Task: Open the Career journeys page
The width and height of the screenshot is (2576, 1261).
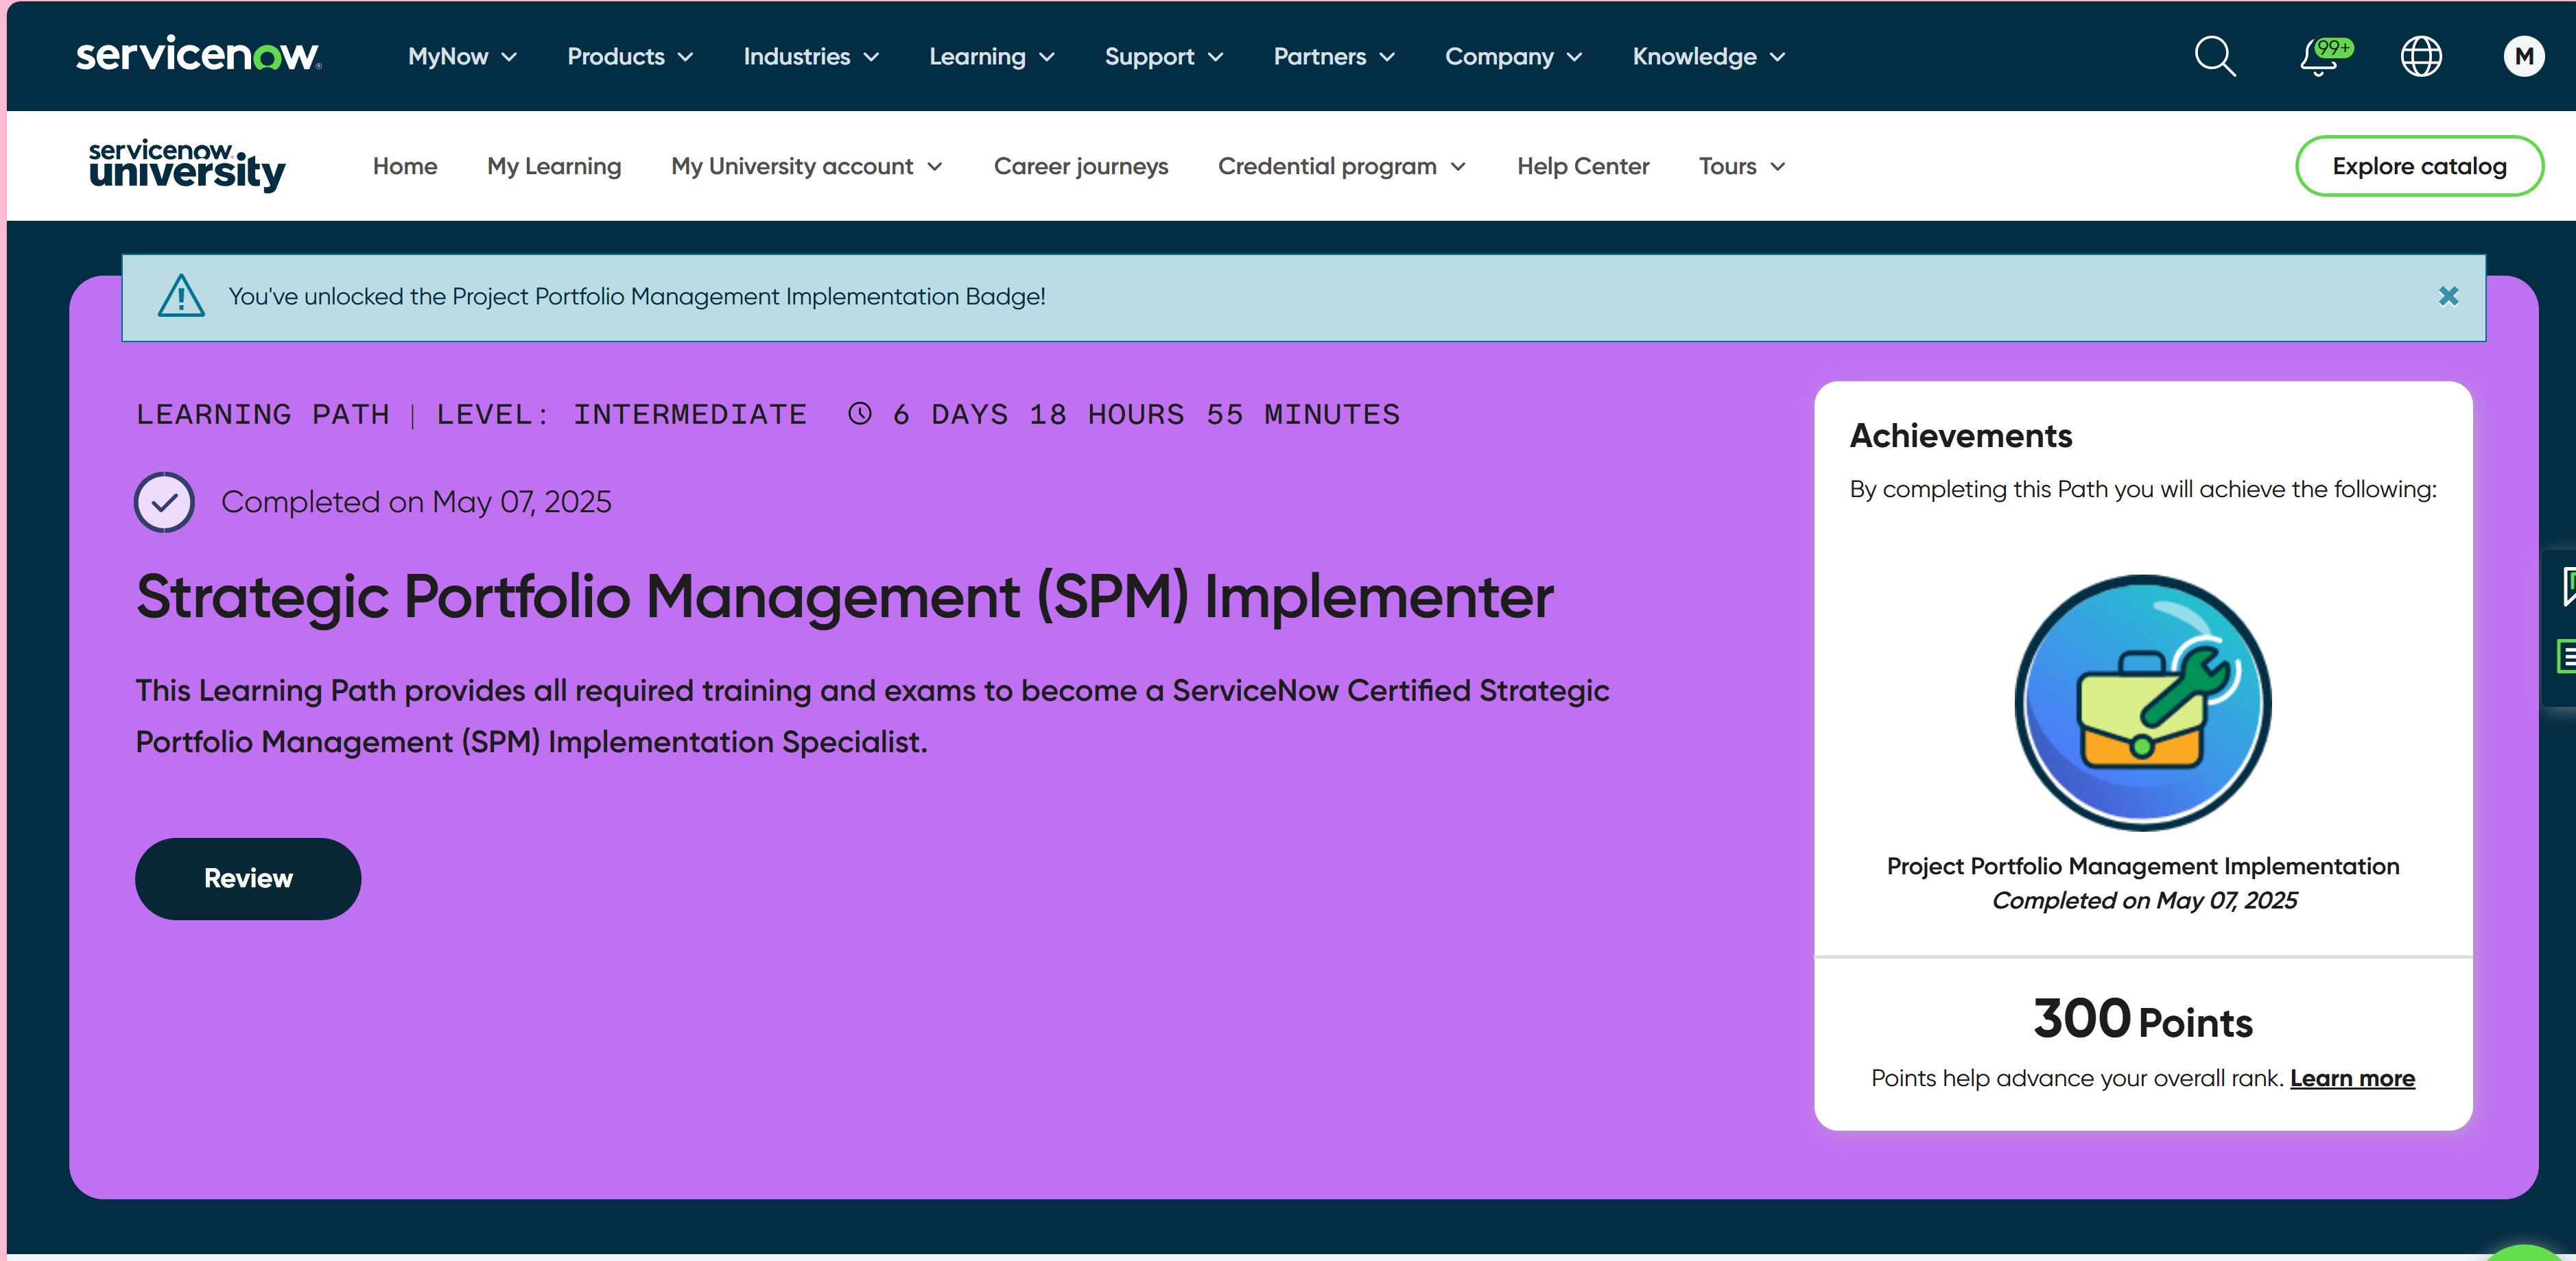Action: click(x=1080, y=167)
